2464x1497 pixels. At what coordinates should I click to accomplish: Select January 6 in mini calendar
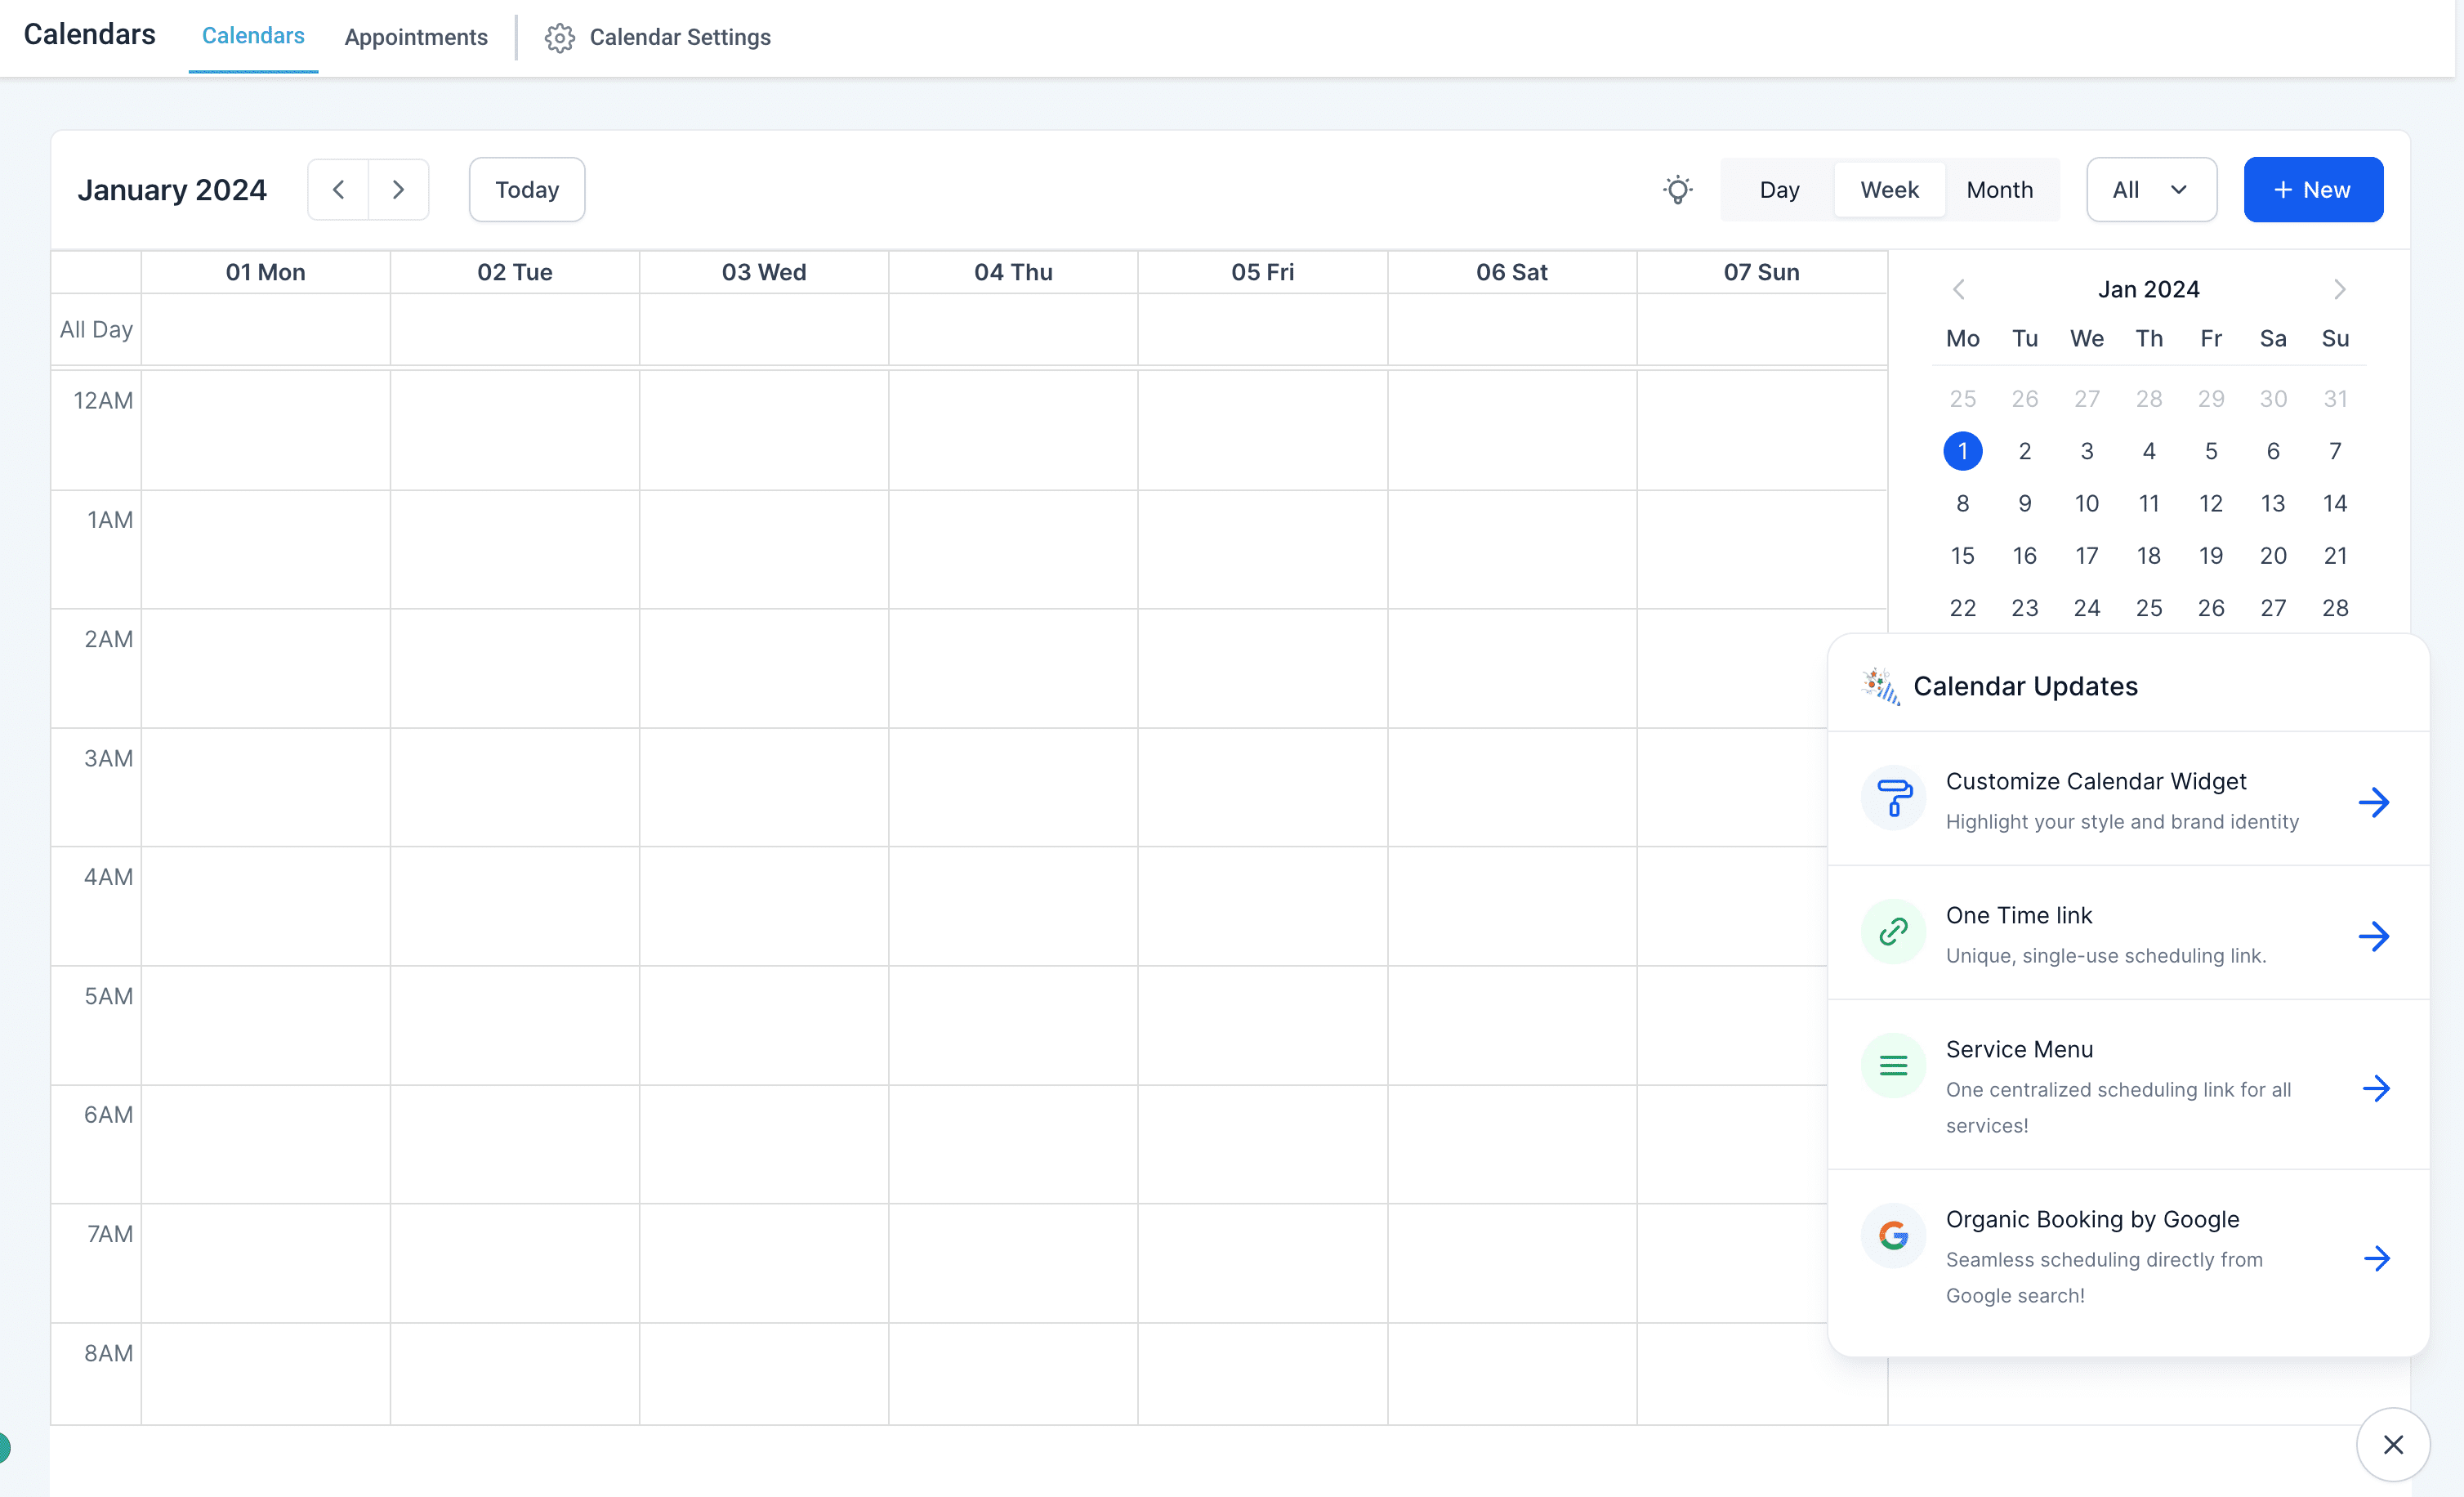(2272, 450)
